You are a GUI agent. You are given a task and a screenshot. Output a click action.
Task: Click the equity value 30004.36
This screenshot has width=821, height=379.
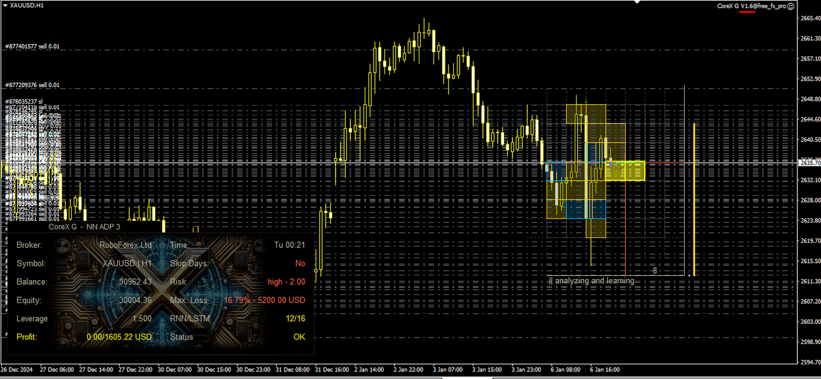tap(135, 300)
